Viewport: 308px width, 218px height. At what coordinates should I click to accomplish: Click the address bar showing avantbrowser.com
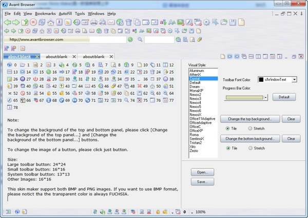pos(65,39)
